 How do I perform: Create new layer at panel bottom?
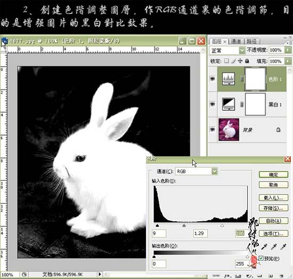[271, 276]
